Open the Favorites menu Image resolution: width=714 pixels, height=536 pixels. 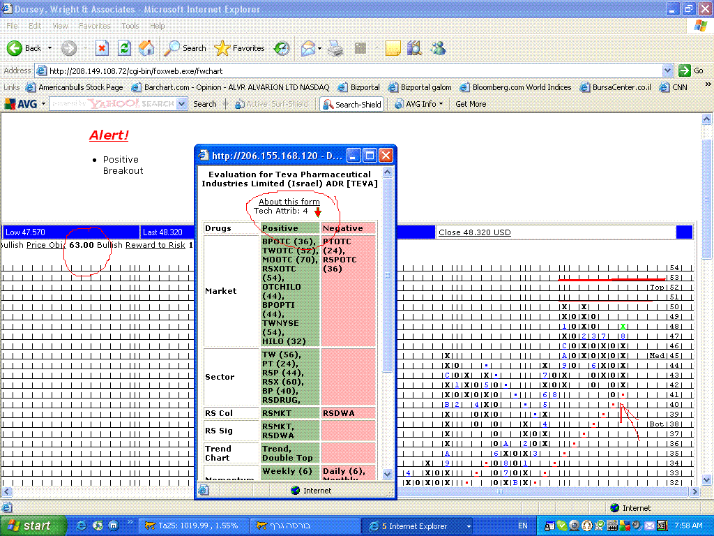95,26
